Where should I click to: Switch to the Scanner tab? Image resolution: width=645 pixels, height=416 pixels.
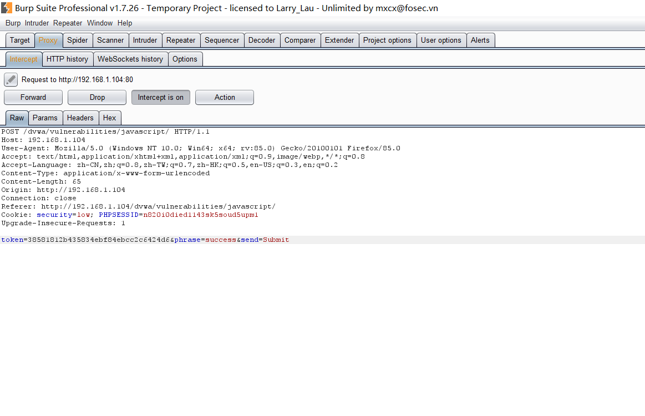coord(110,40)
